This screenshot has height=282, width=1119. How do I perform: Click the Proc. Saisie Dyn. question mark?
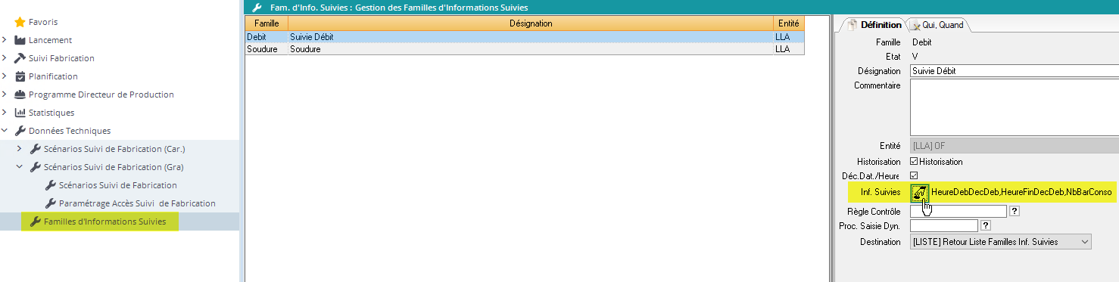click(985, 225)
